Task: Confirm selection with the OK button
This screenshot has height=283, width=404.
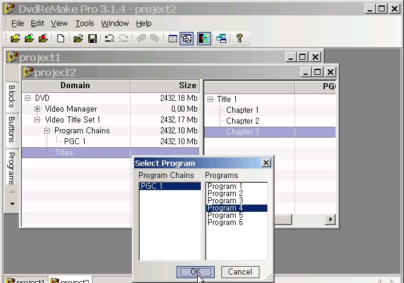Action: [x=195, y=272]
